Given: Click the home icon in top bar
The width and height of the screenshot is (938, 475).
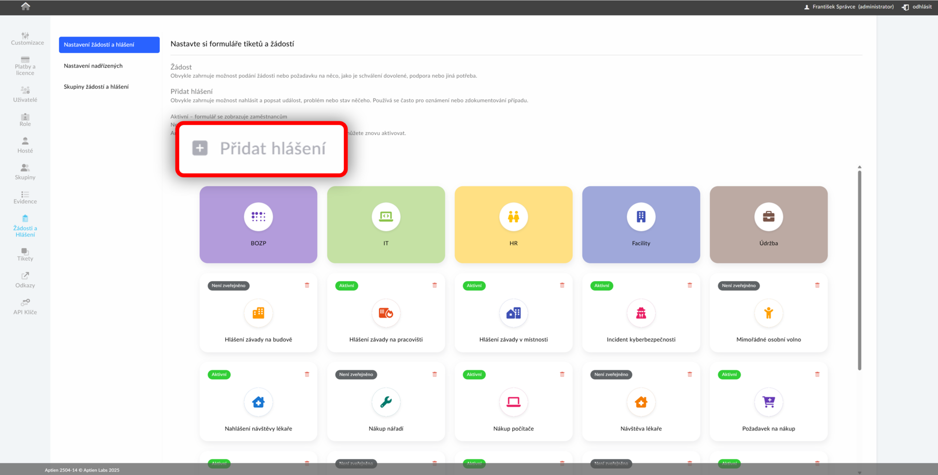Looking at the screenshot, I should pos(25,6).
